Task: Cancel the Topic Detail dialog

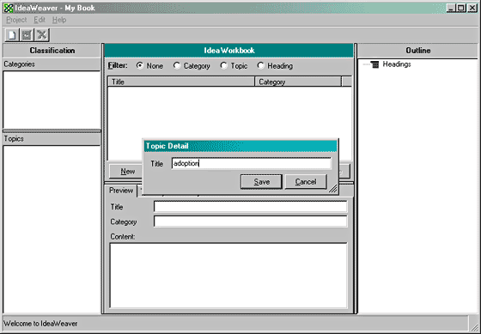Action: [306, 182]
